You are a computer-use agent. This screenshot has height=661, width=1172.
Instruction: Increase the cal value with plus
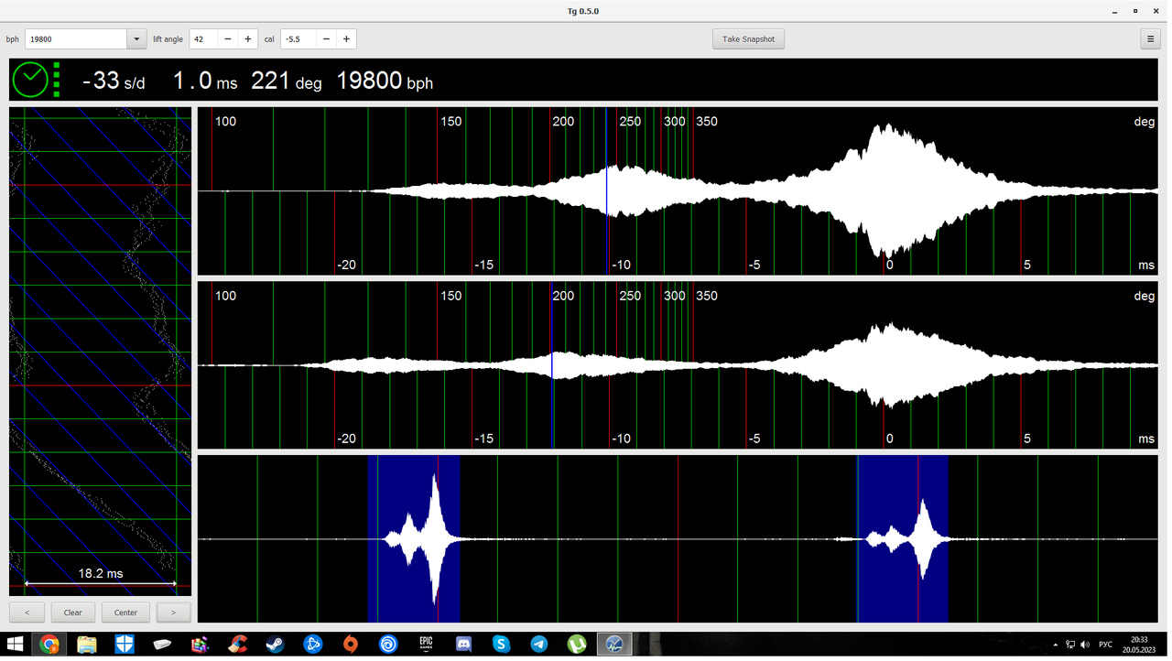346,39
